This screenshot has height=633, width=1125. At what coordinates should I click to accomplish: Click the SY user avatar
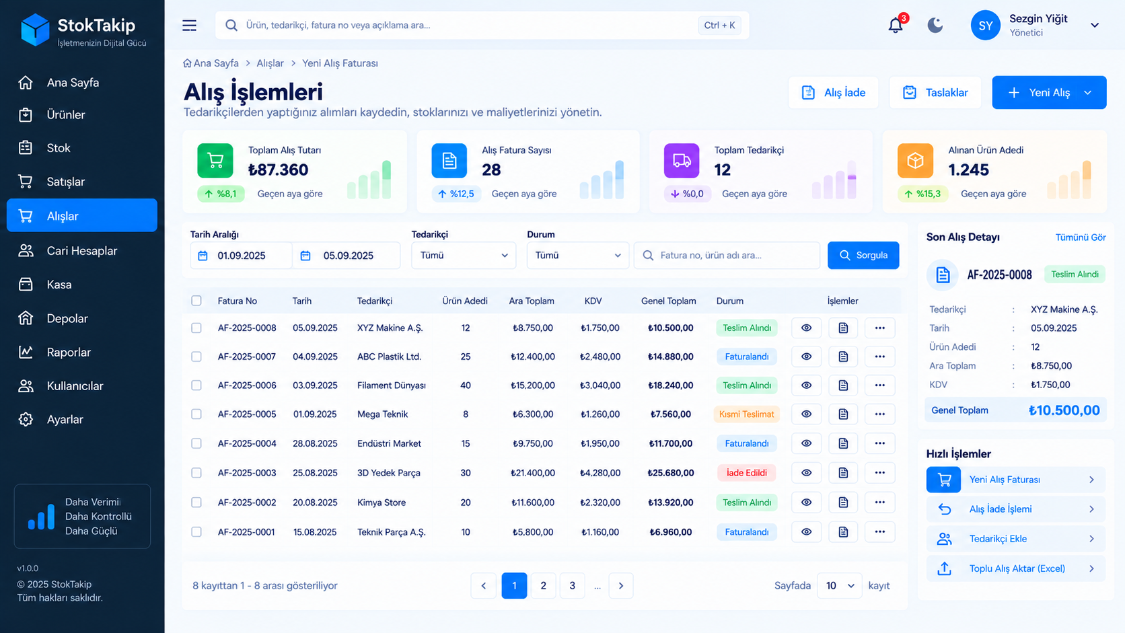point(986,26)
